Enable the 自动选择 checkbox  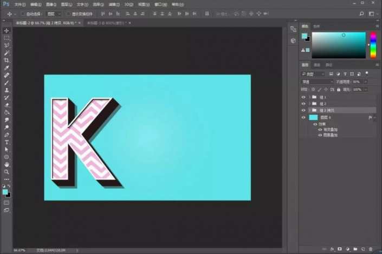coord(22,14)
